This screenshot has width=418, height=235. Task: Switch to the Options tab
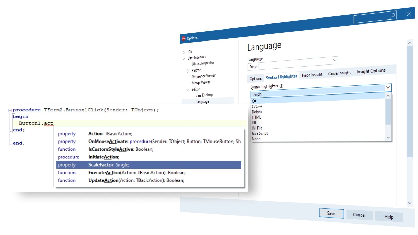tap(256, 79)
